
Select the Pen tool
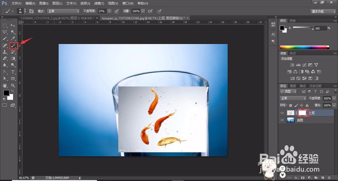click(x=5, y=72)
